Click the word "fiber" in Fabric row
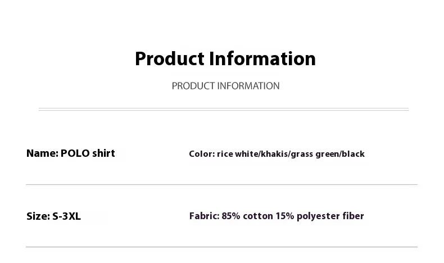 [x=354, y=216]
